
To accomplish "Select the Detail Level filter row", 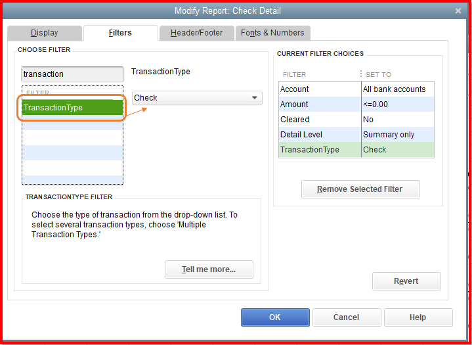I will pos(356,134).
